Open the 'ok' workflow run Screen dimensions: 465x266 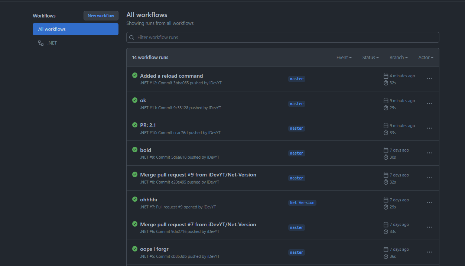tap(143, 100)
